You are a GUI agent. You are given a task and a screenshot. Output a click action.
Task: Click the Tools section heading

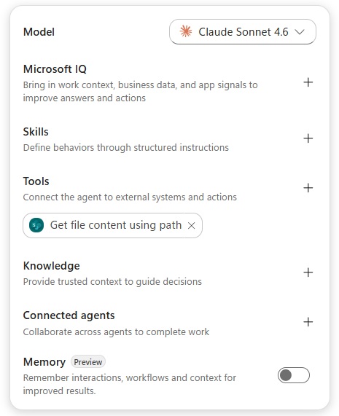coord(36,181)
